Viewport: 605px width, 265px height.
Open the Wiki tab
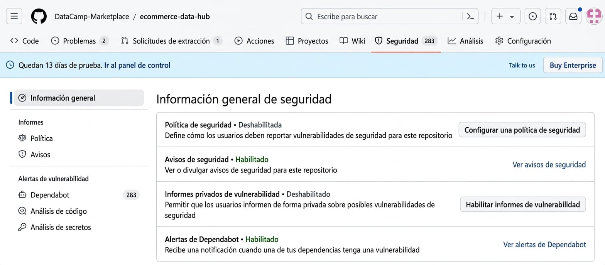[x=352, y=41]
